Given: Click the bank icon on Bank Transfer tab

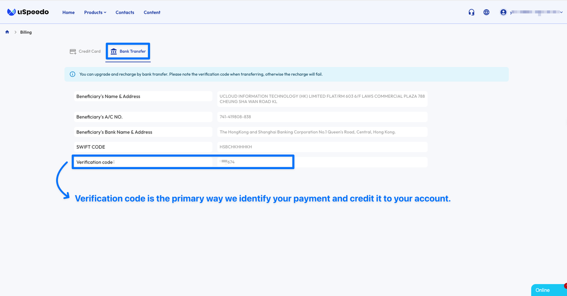Looking at the screenshot, I should (x=114, y=51).
